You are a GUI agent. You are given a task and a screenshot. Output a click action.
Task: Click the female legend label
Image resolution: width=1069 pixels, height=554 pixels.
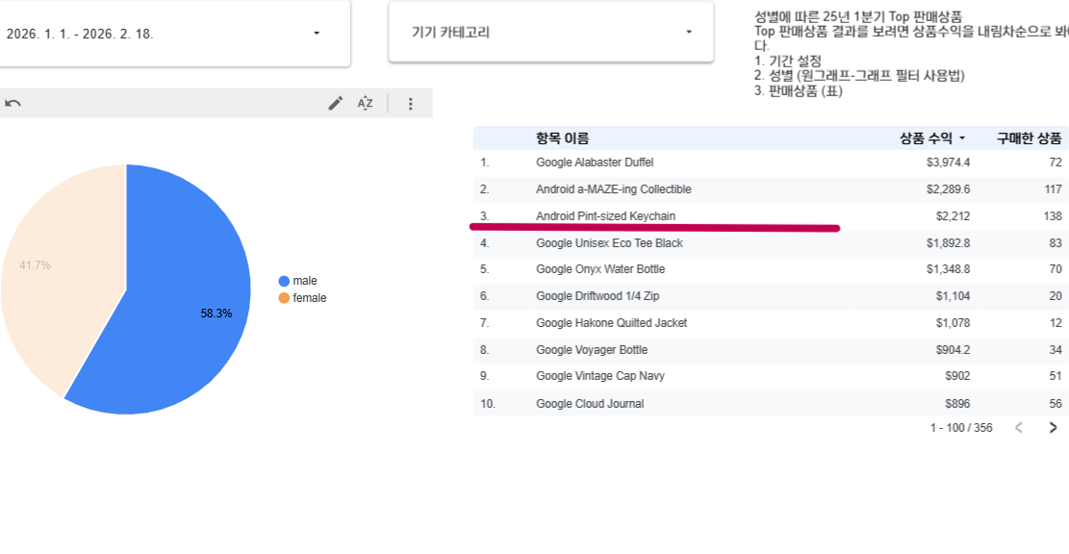[x=310, y=298]
